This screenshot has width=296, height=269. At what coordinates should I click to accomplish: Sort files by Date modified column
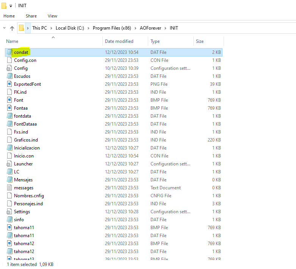point(119,41)
